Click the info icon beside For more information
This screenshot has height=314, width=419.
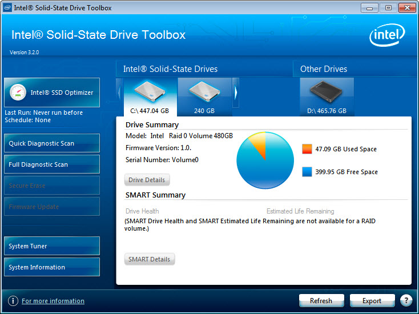pos(13,301)
